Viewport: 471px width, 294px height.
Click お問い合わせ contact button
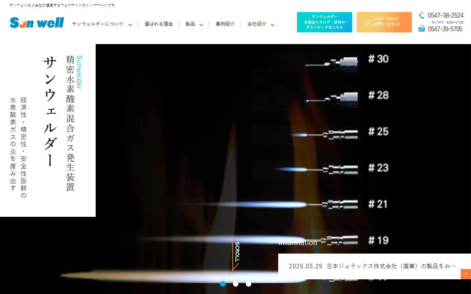pos(384,22)
